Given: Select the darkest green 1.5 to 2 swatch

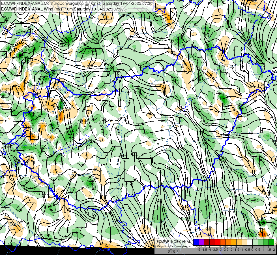Looking at the screenshot, I should [271, 243].
